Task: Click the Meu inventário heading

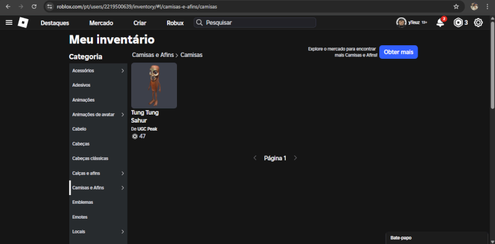Action: click(x=112, y=40)
